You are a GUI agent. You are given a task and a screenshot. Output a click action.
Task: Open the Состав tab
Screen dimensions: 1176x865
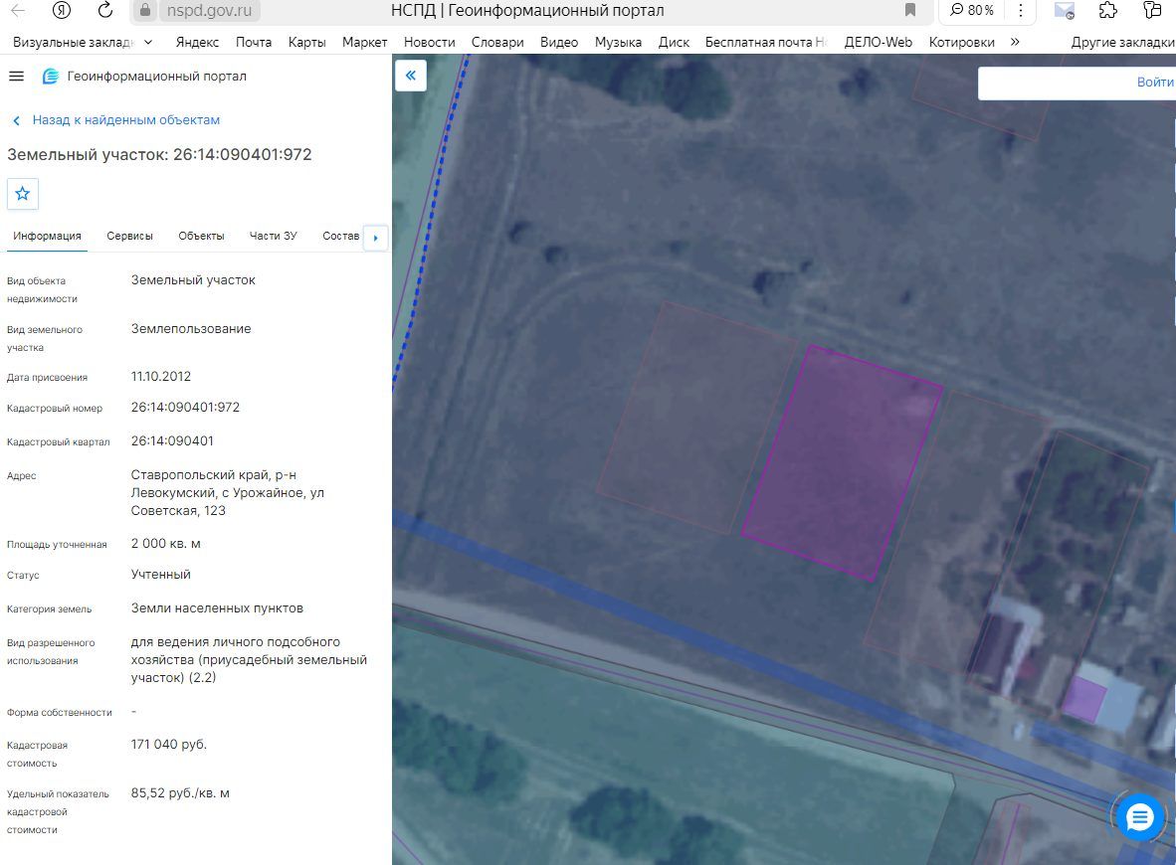pyautogui.click(x=341, y=236)
